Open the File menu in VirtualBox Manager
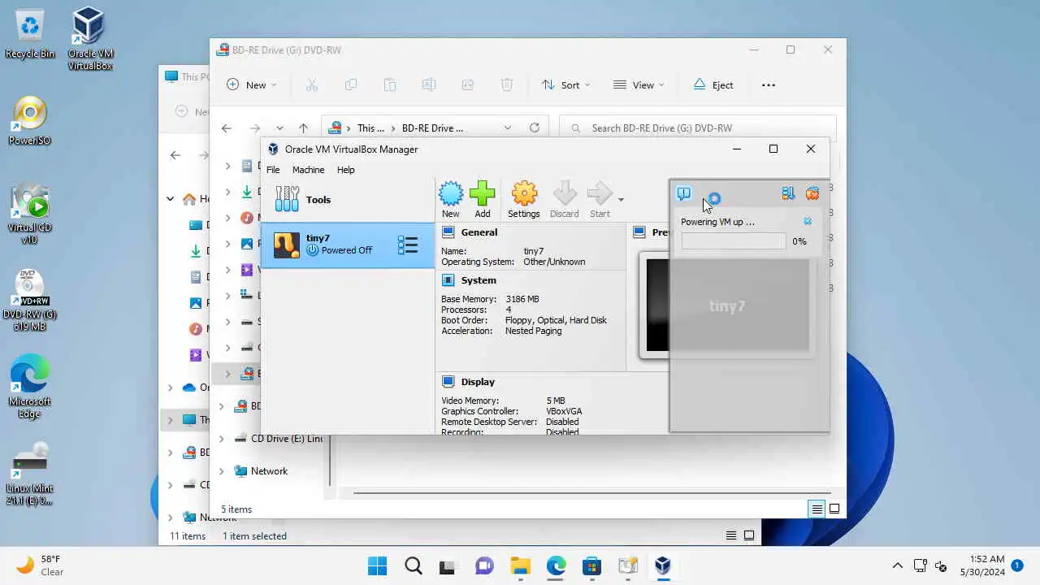 click(x=273, y=170)
